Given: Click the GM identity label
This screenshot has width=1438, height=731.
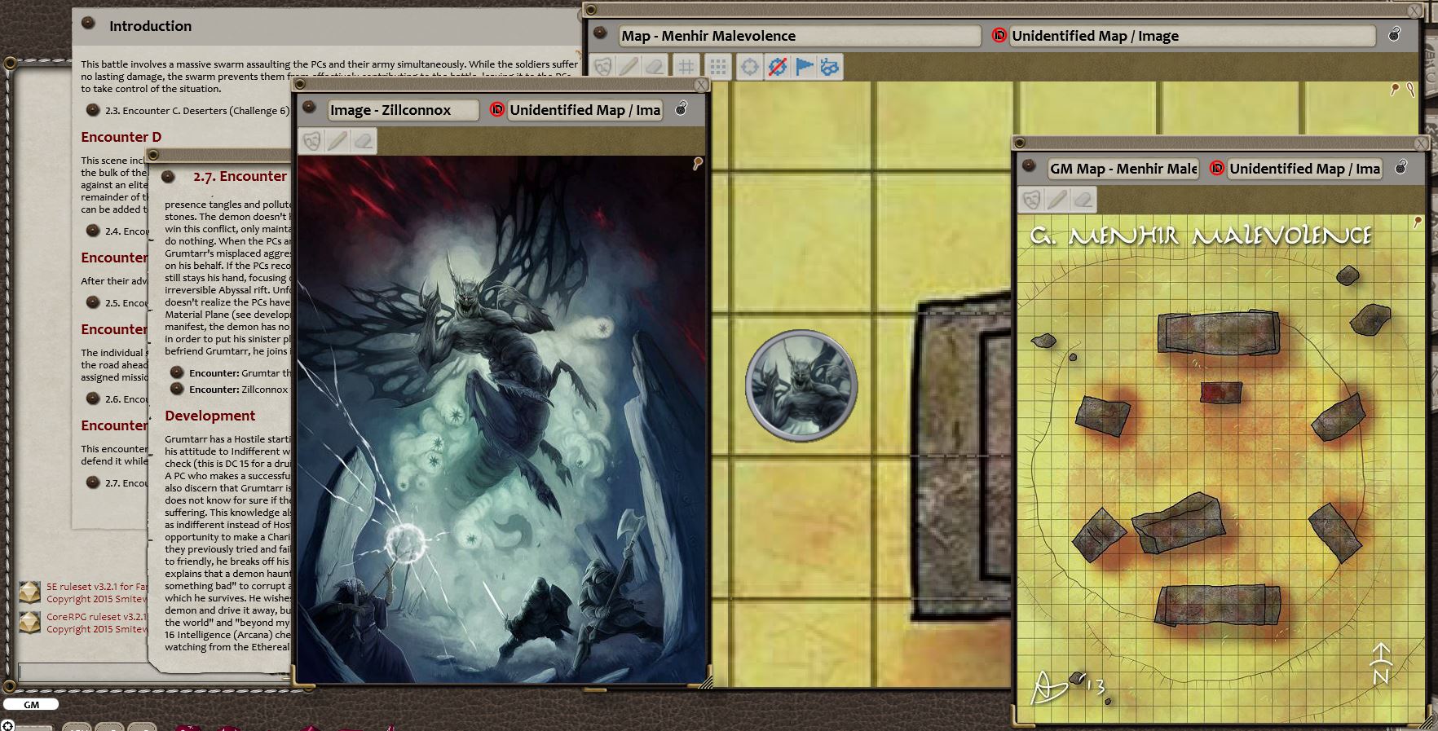Looking at the screenshot, I should click(x=31, y=704).
